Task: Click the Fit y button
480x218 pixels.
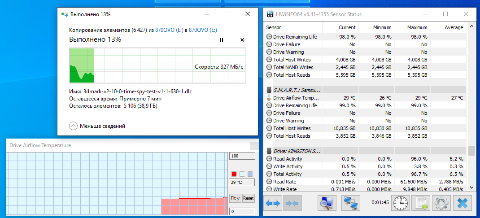Action: [235, 198]
